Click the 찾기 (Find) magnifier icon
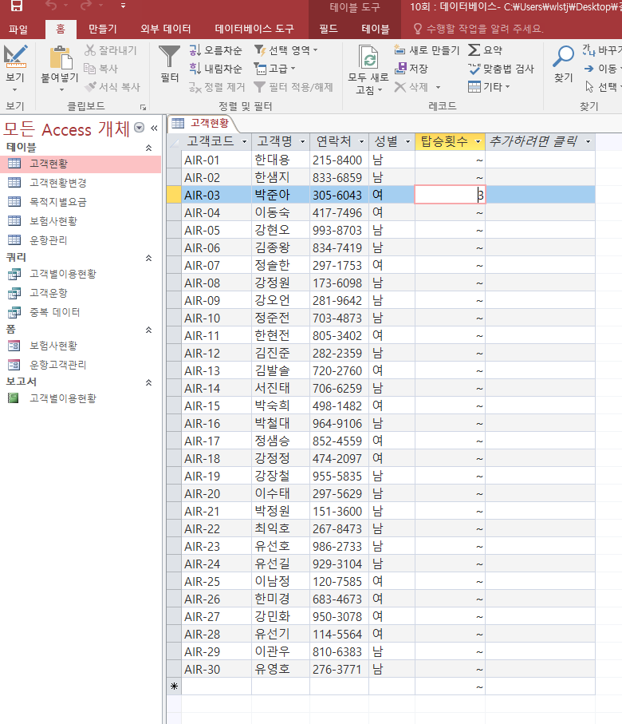622x724 pixels. click(x=564, y=57)
